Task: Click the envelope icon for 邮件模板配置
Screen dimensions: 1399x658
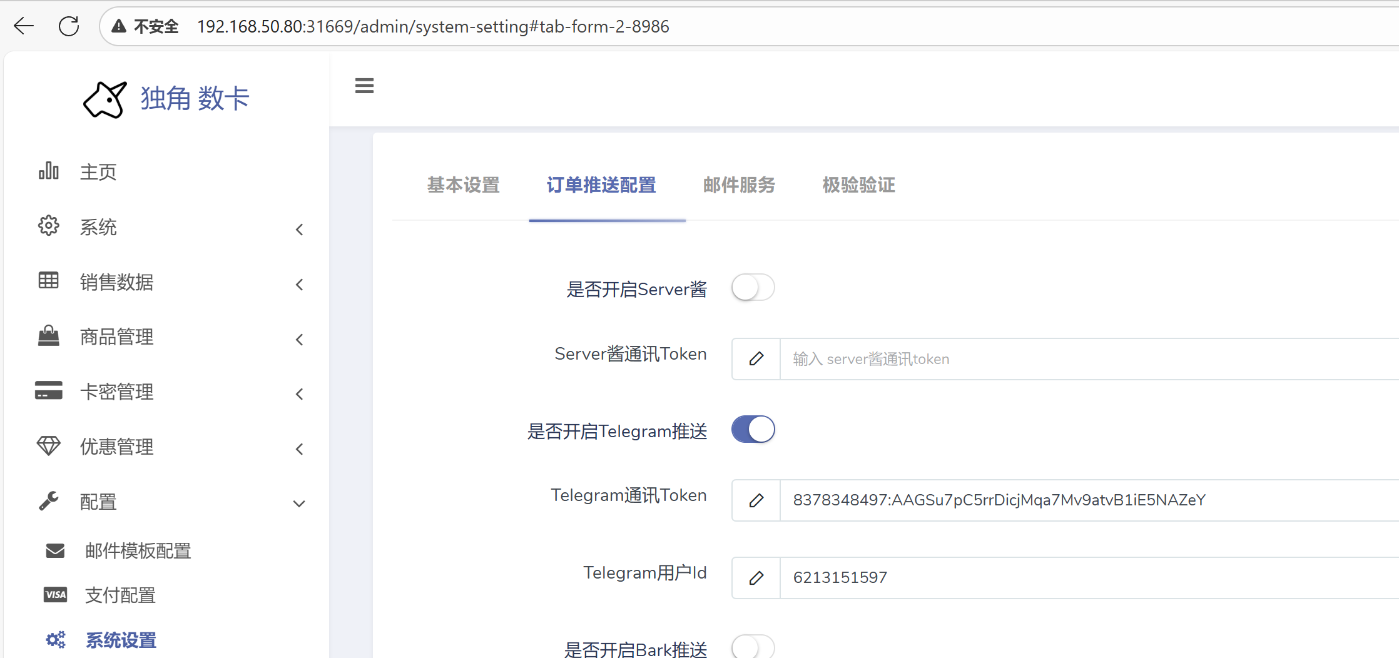Action: [x=55, y=550]
